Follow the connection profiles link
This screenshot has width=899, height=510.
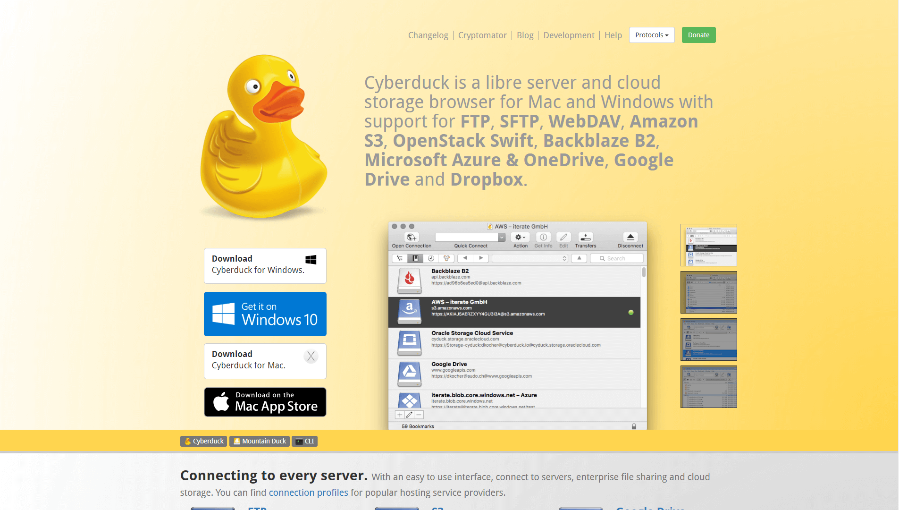click(308, 493)
